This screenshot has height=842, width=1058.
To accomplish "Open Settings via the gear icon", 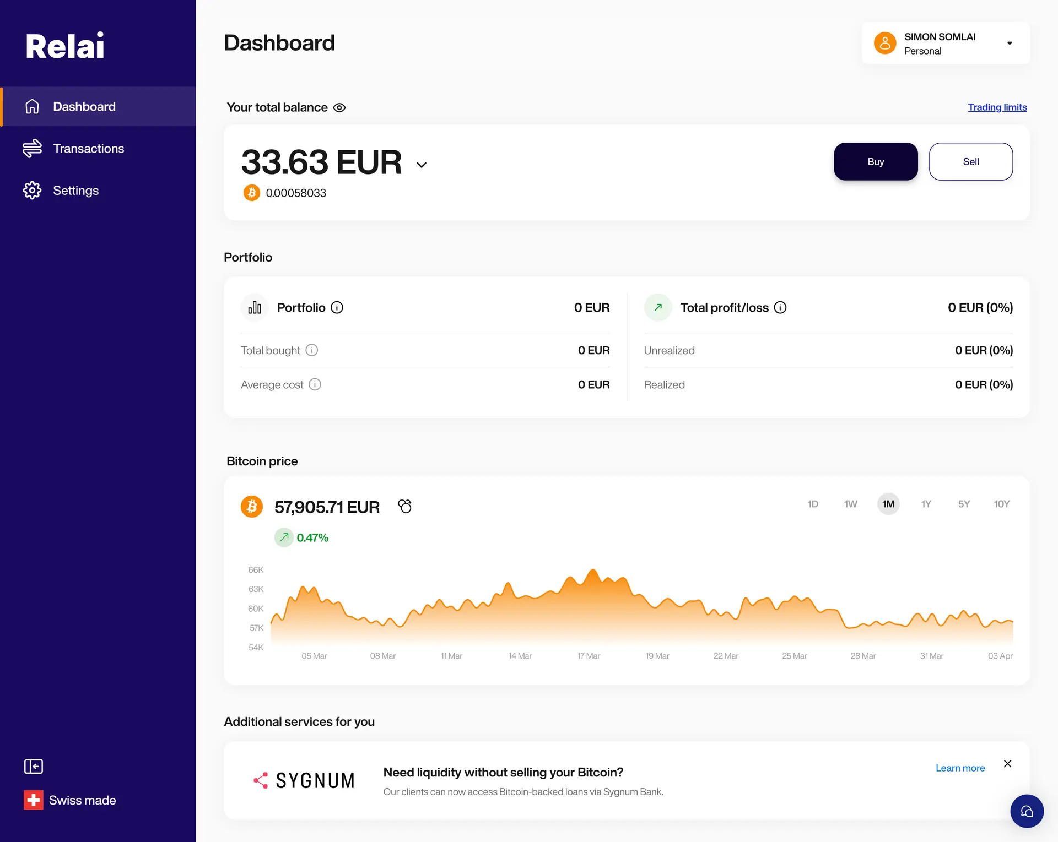I will pyautogui.click(x=32, y=190).
